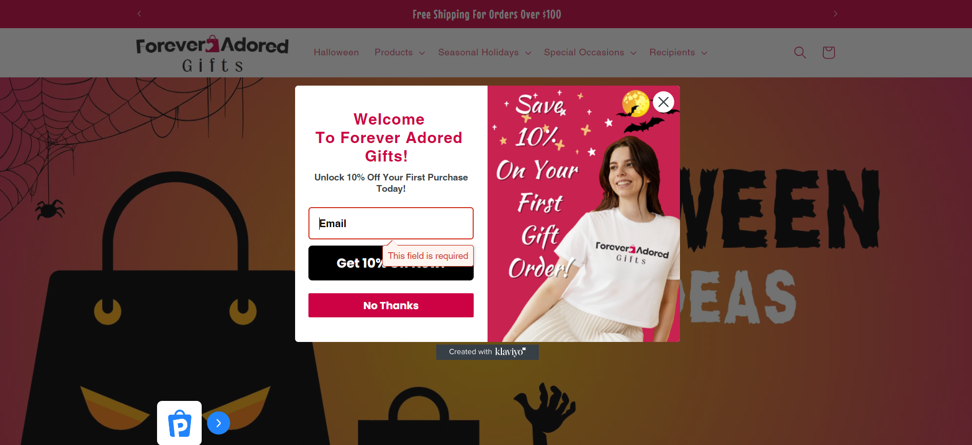The height and width of the screenshot is (445, 972).
Task: Click Free Shipping announcement text
Action: pos(487,14)
